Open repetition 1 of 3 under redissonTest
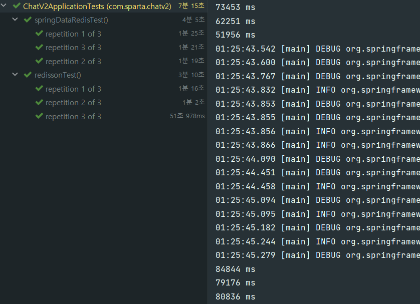 click(x=73, y=89)
